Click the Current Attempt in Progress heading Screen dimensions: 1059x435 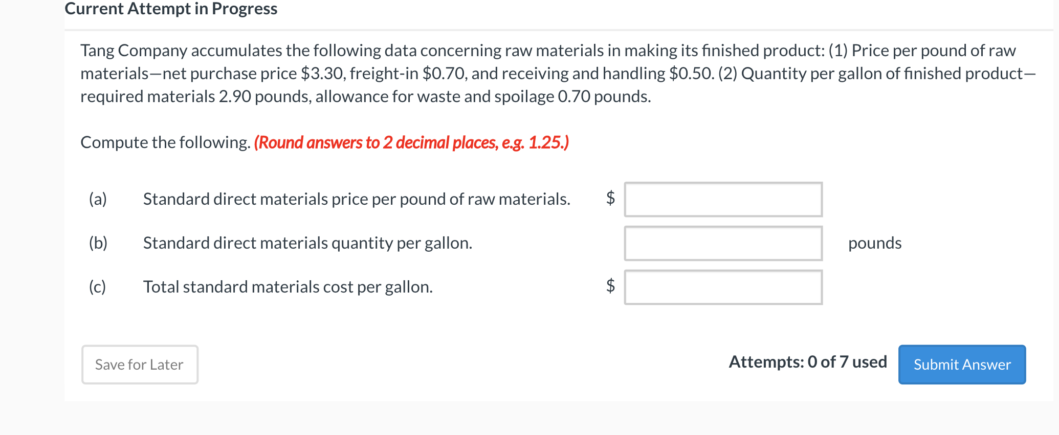pyautogui.click(x=171, y=9)
